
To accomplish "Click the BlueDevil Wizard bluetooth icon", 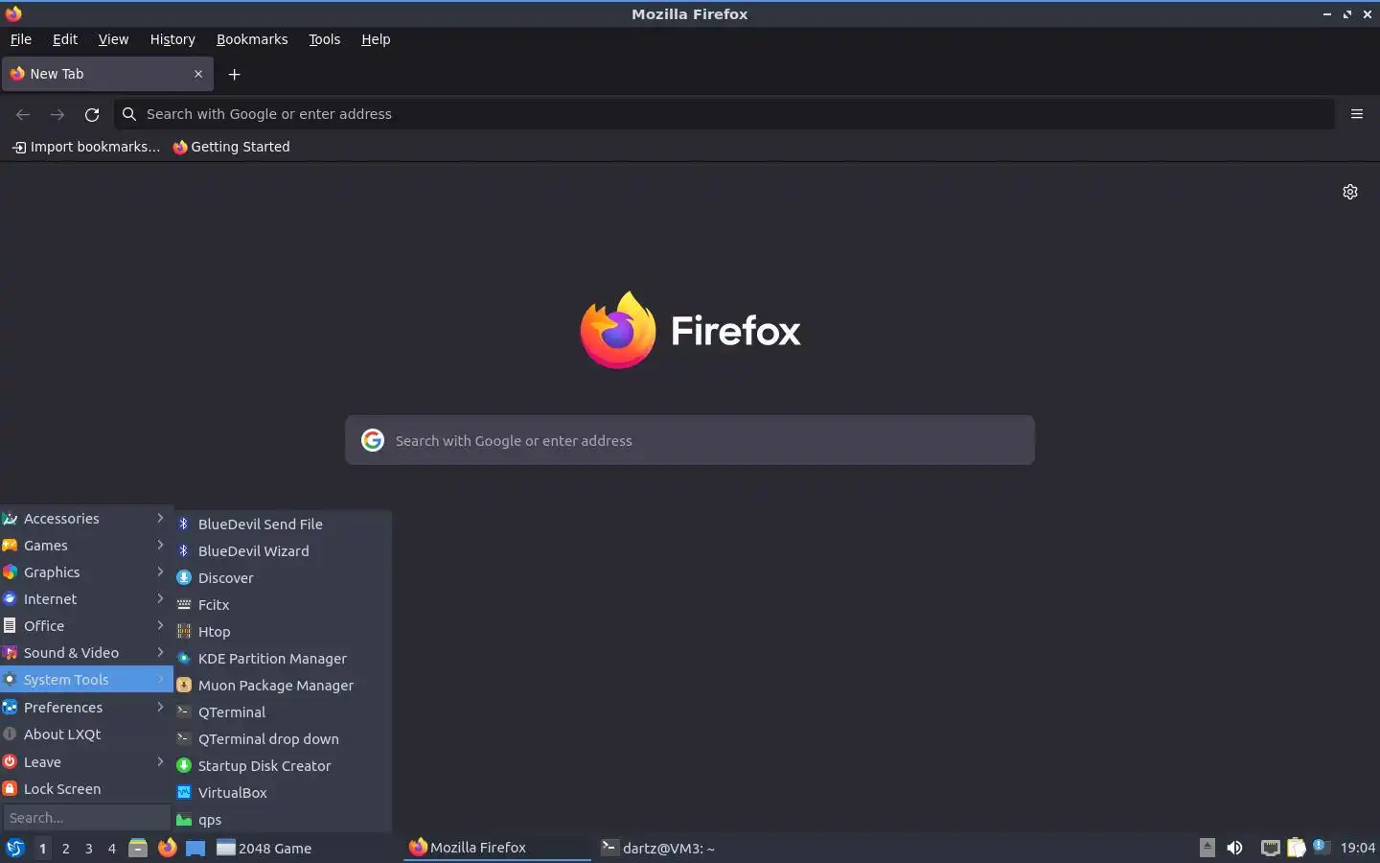I will pyautogui.click(x=184, y=550).
